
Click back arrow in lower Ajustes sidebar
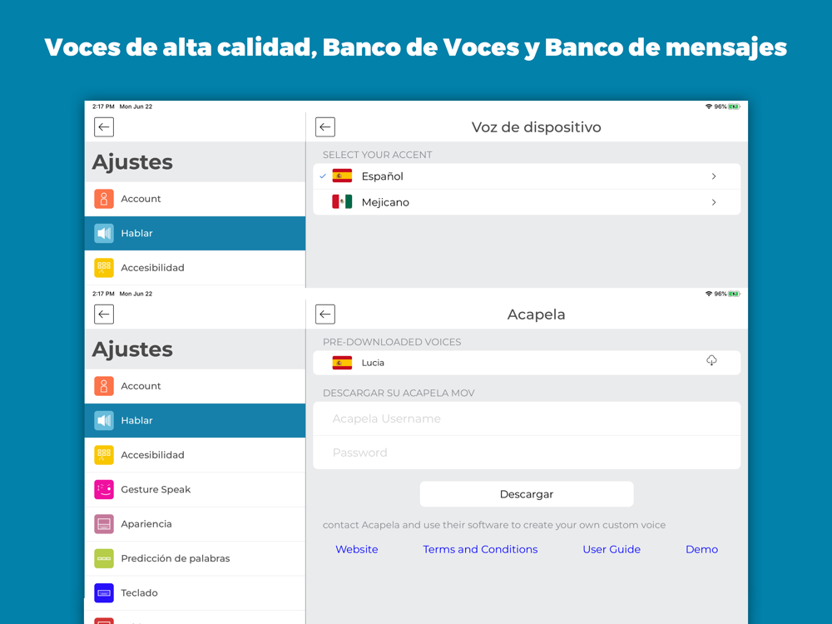104,314
